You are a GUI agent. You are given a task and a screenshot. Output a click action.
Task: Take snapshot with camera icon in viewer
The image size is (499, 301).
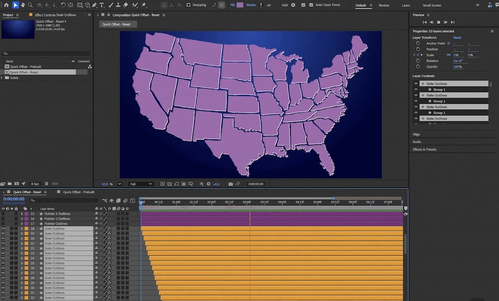tap(230, 184)
